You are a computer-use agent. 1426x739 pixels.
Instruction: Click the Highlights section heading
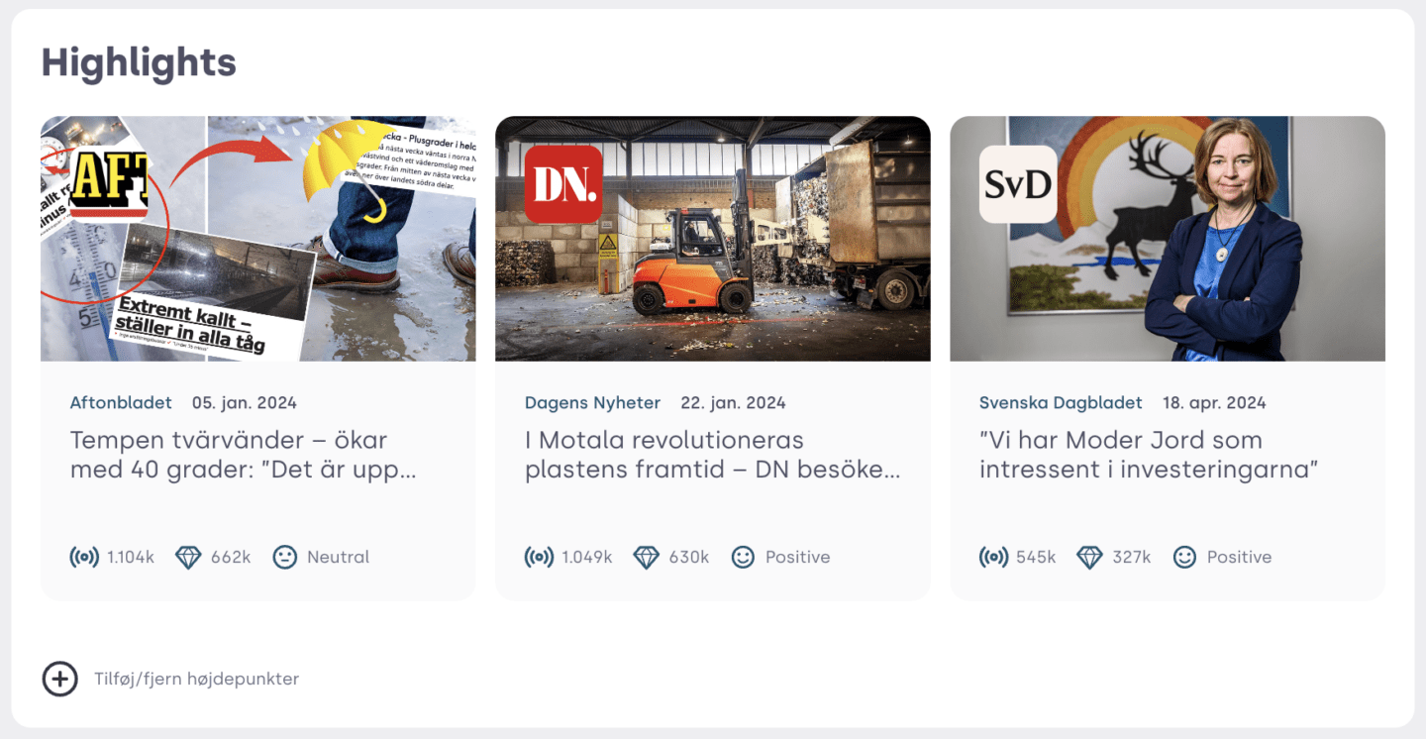point(139,62)
